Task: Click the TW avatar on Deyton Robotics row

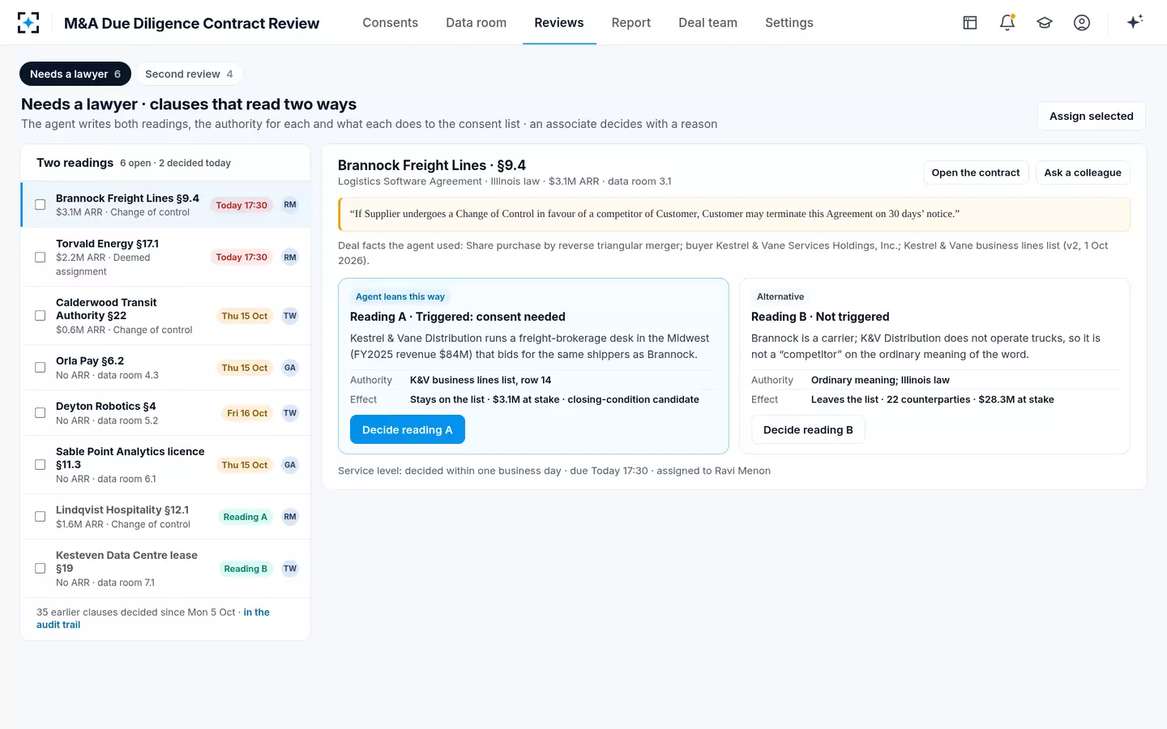Action: pyautogui.click(x=290, y=413)
